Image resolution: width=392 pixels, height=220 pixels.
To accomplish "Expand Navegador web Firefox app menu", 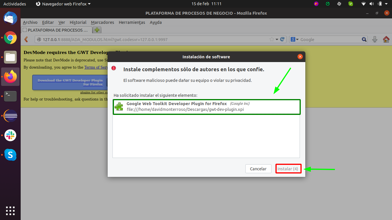I will (x=63, y=4).
